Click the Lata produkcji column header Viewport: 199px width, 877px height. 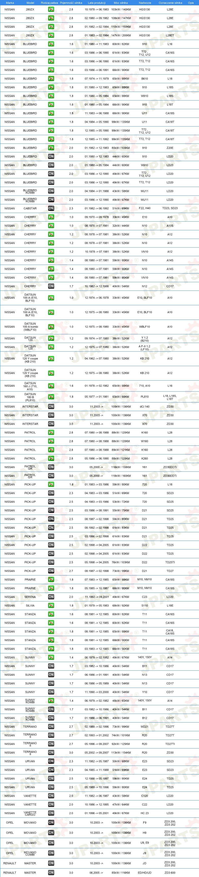[x=97, y=3]
